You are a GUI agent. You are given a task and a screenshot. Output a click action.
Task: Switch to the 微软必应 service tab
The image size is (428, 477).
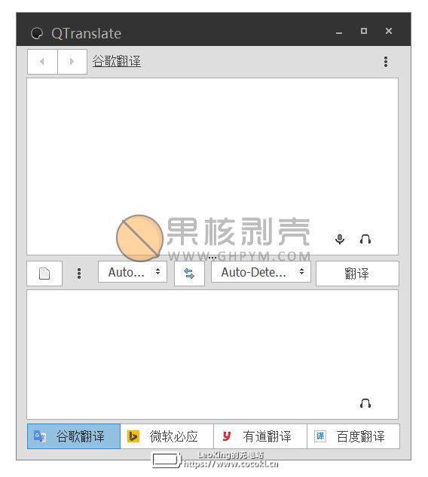coord(167,436)
